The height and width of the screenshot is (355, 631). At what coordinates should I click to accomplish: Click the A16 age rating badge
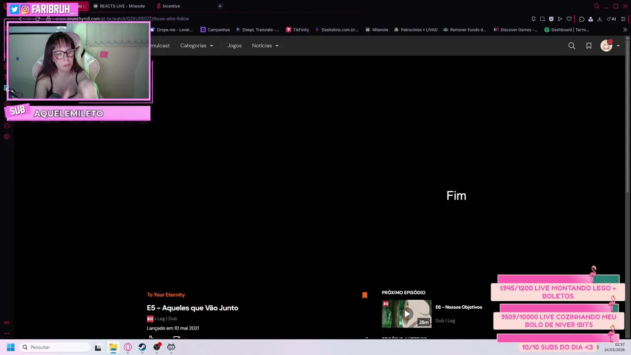[150, 319]
